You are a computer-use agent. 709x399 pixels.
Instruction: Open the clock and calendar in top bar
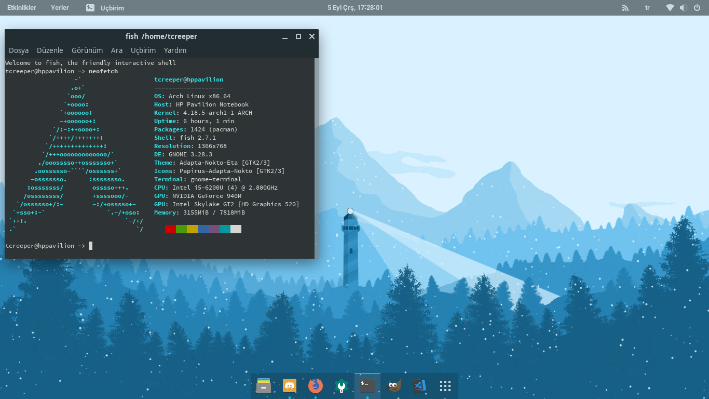click(355, 8)
